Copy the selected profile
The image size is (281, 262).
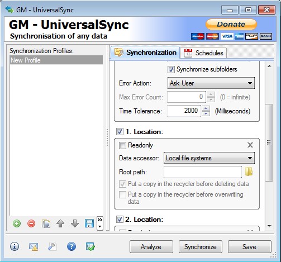point(46,223)
